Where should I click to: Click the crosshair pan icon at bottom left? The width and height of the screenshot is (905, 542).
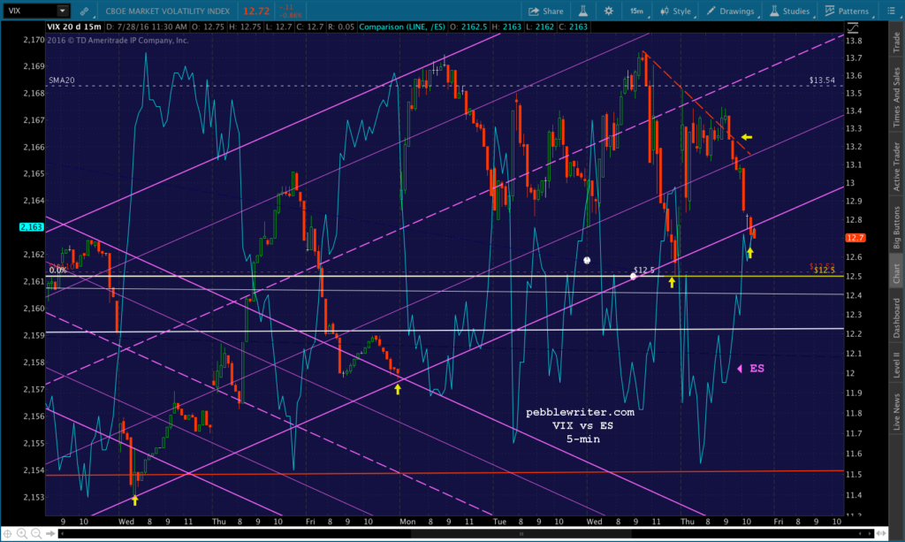coord(7,534)
